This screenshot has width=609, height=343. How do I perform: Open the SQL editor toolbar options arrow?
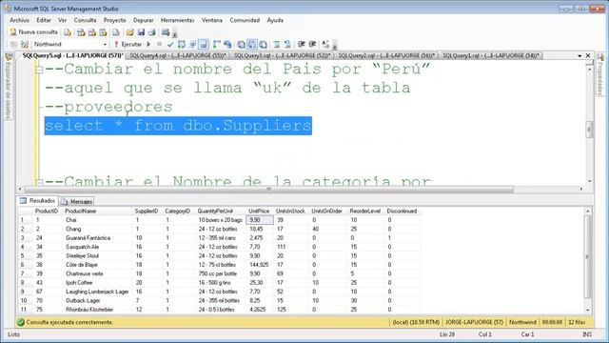coord(334,46)
